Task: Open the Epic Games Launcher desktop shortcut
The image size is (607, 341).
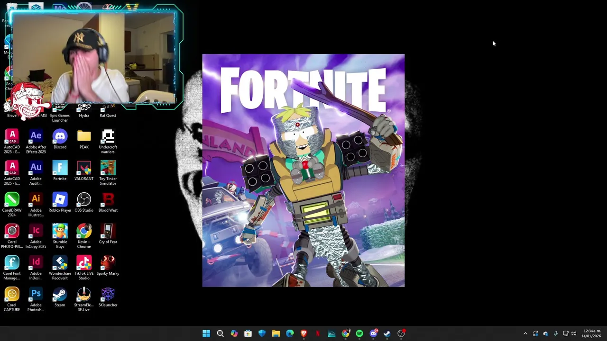Action: pyautogui.click(x=60, y=112)
